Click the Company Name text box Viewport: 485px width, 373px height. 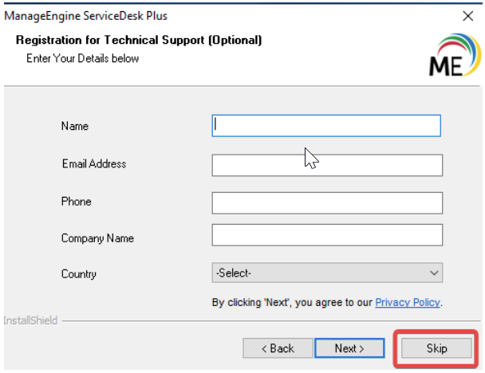(x=326, y=235)
